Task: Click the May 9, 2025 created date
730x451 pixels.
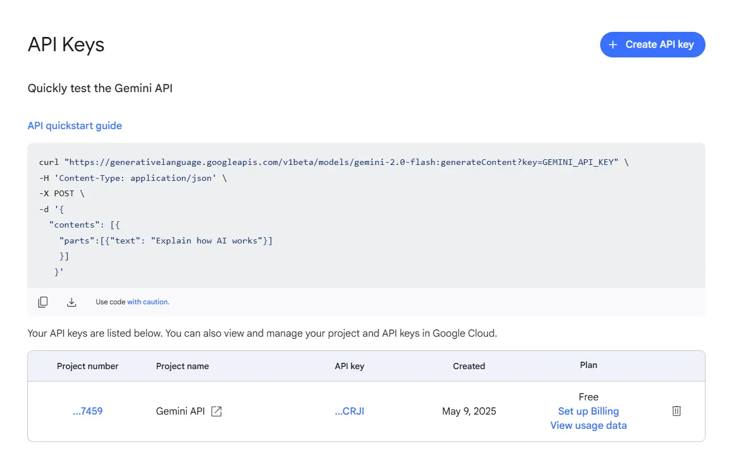Action: pyautogui.click(x=469, y=411)
